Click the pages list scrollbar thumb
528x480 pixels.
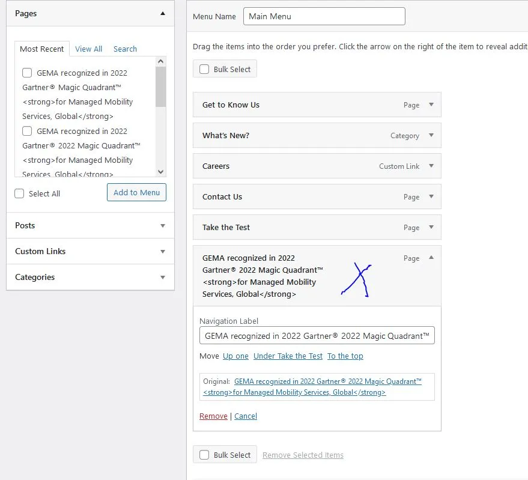(x=160, y=87)
